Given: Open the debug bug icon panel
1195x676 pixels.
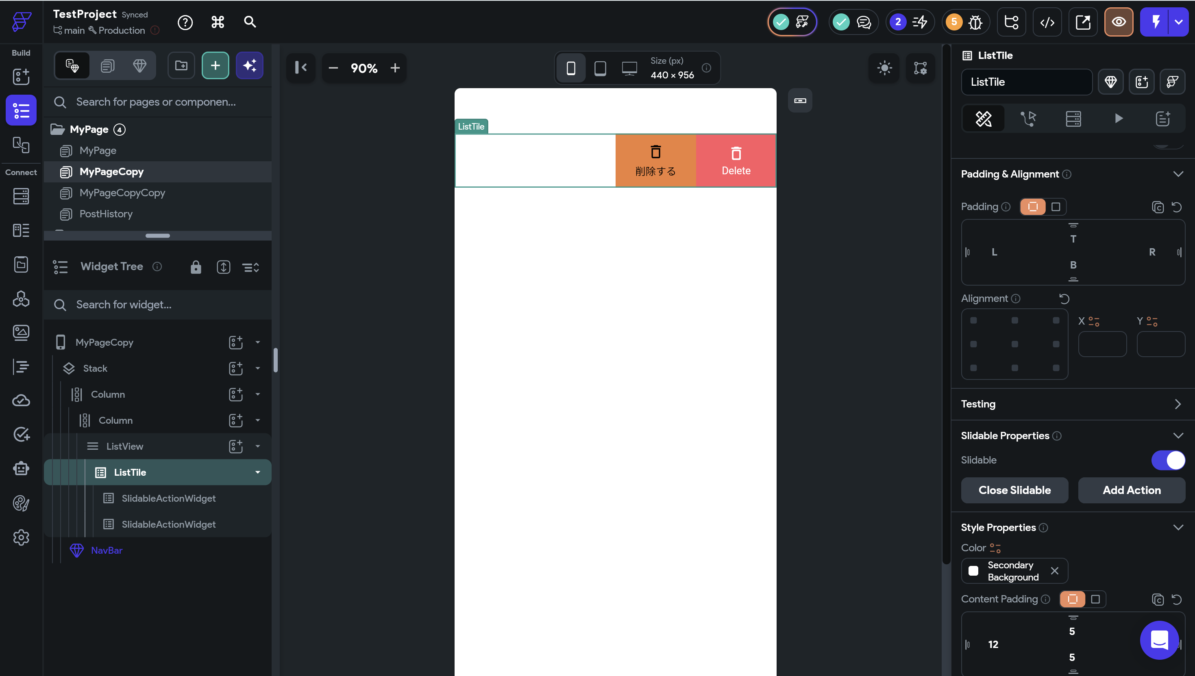Looking at the screenshot, I should click(x=975, y=22).
